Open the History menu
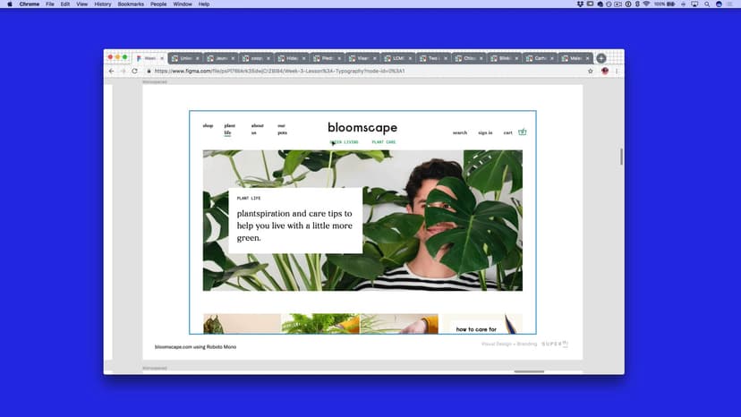Image resolution: width=741 pixels, height=417 pixels. (103, 4)
